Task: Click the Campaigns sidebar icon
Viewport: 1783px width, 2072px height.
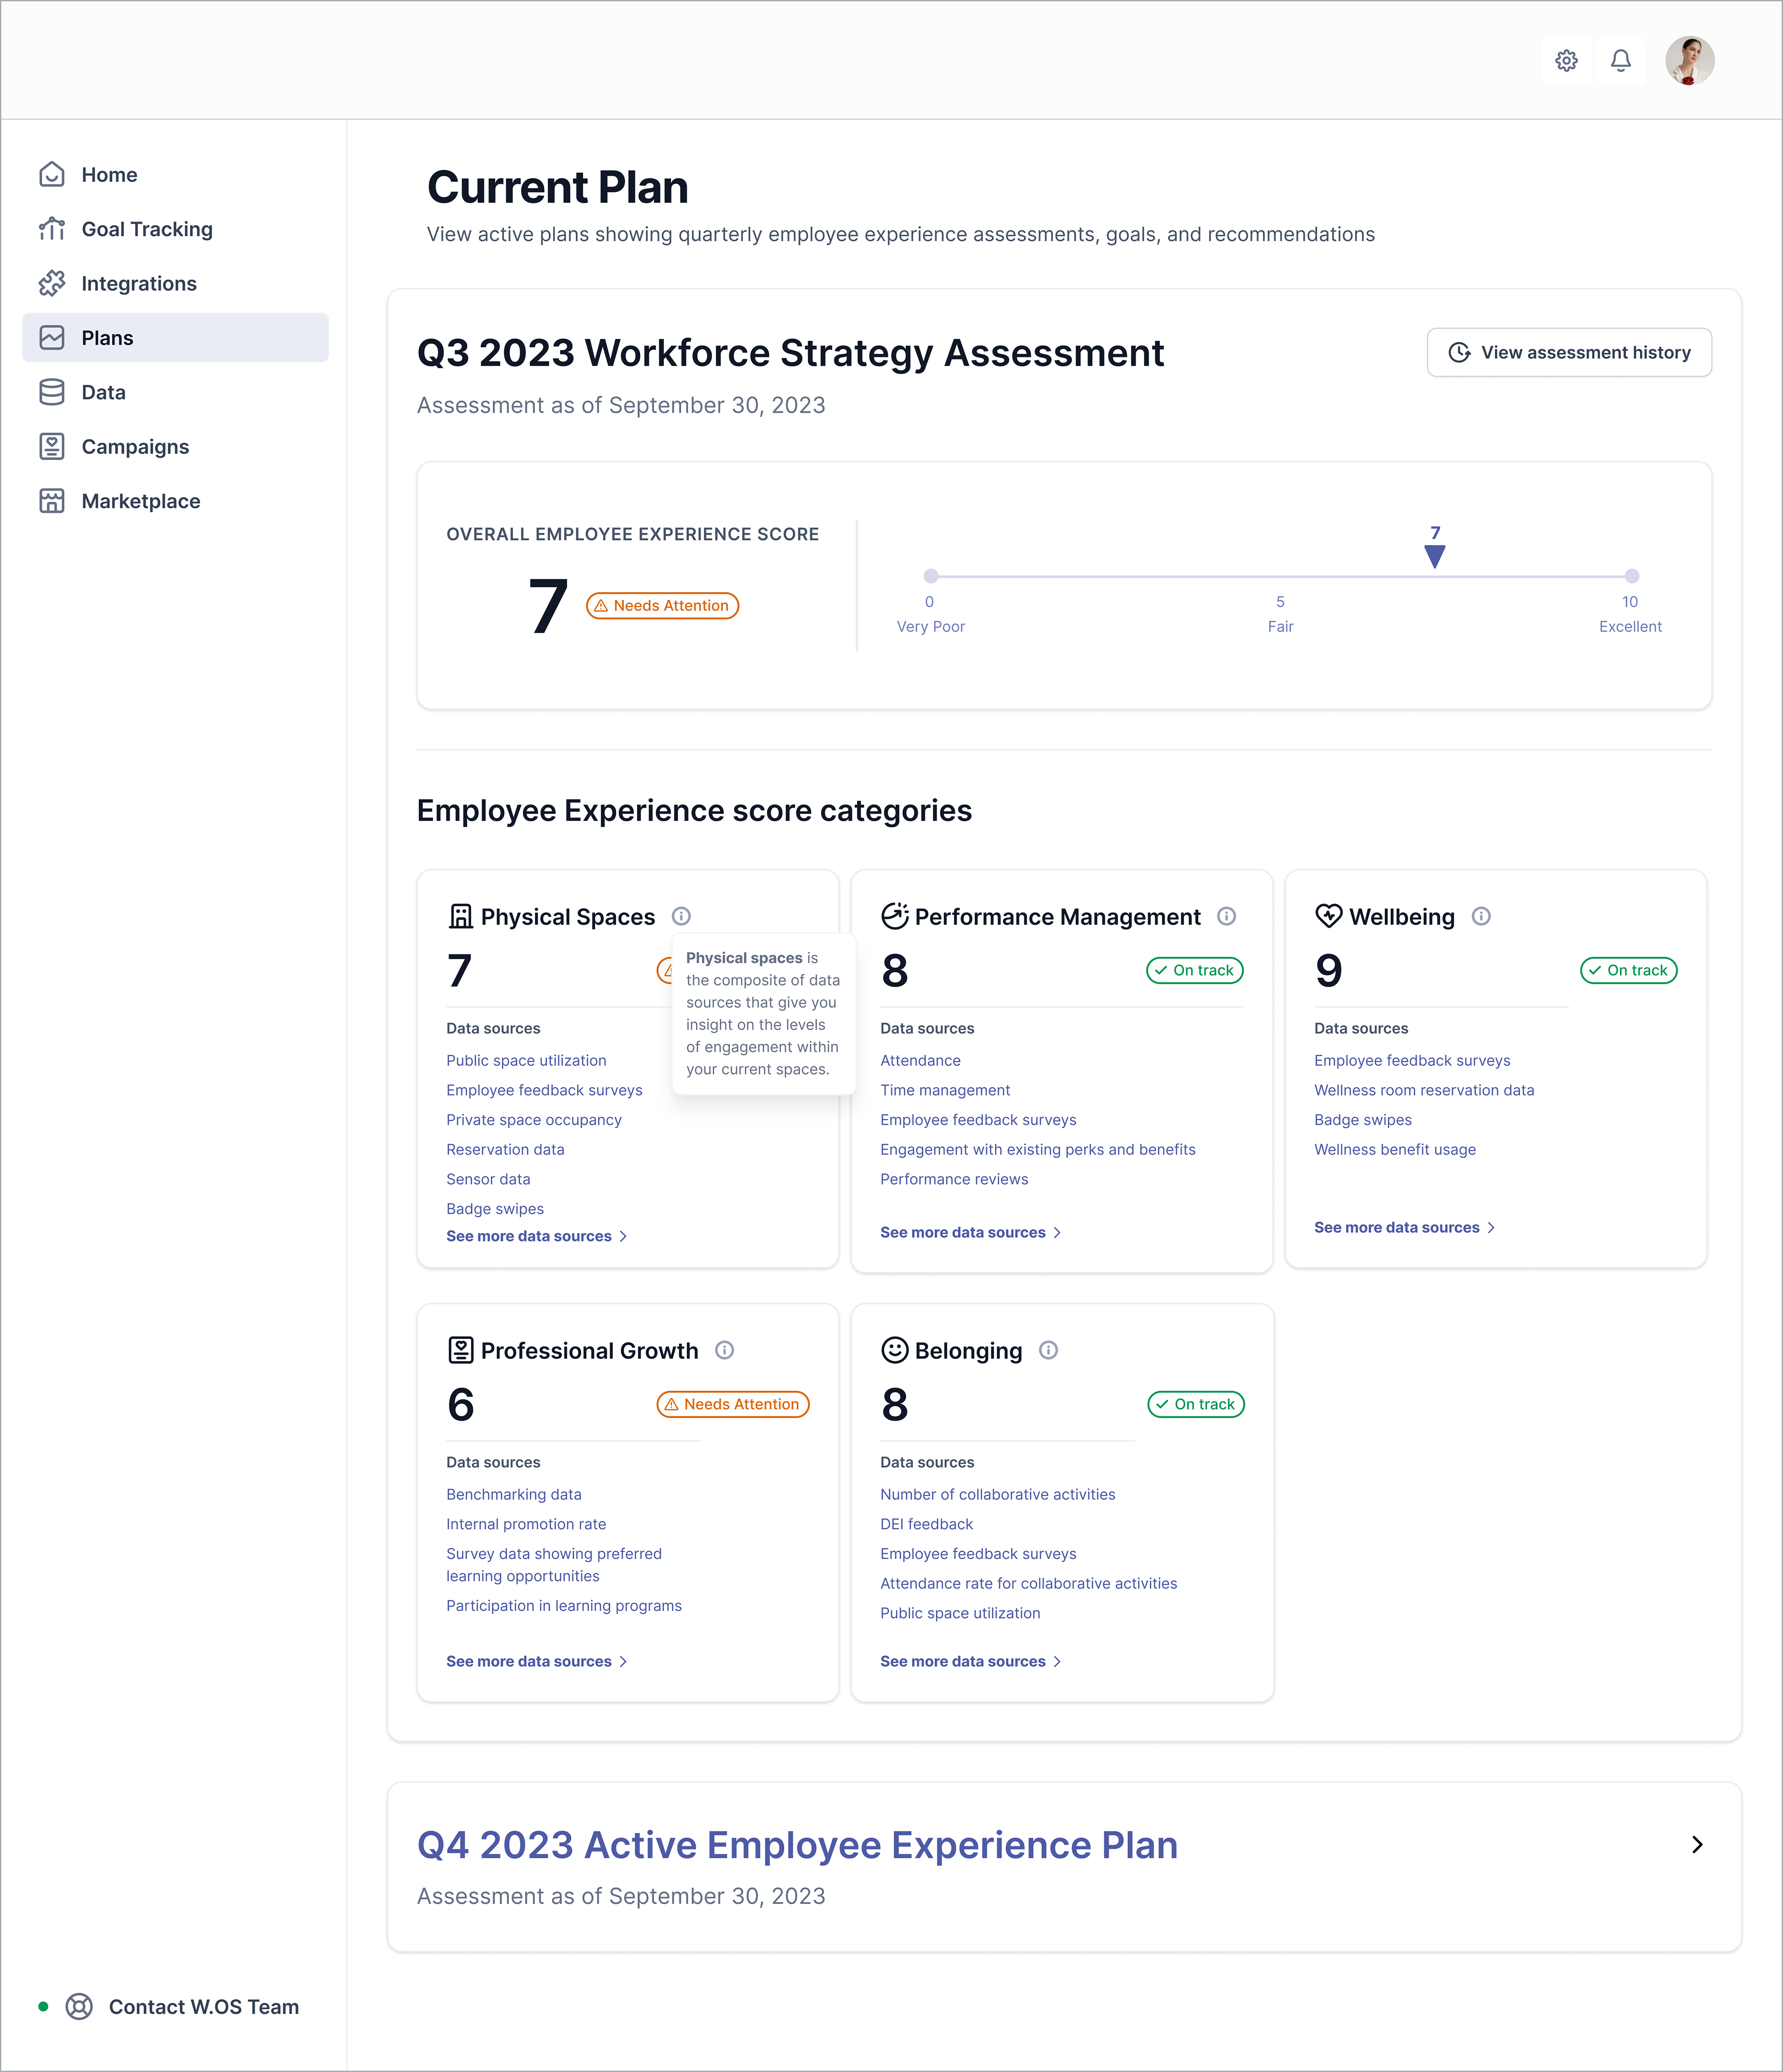Action: 52,447
